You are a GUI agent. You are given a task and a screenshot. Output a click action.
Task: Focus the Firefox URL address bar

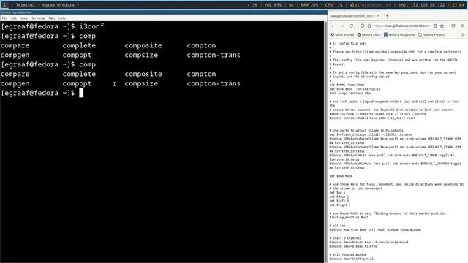pos(401,26)
